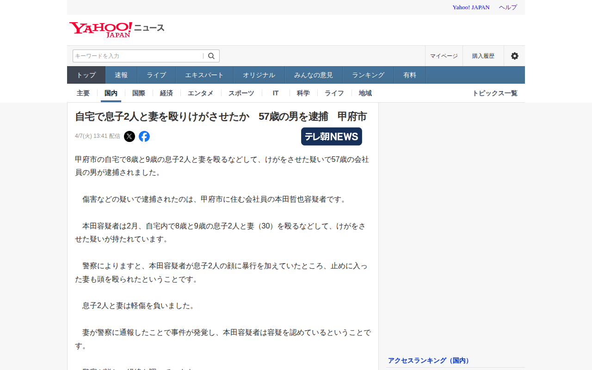Select the ライフ category

334,93
